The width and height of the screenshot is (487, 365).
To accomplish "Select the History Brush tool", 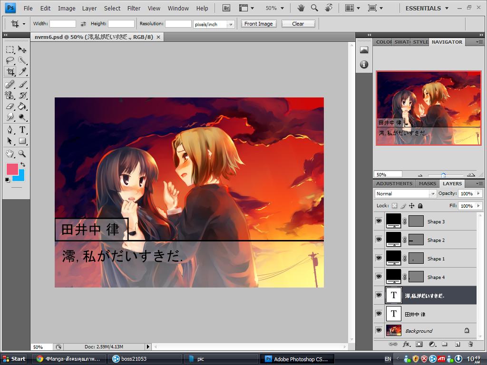I will (22, 95).
